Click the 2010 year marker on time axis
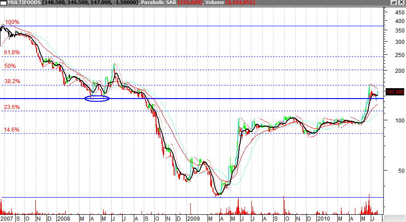This screenshot has width=406, height=222. tap(323, 219)
